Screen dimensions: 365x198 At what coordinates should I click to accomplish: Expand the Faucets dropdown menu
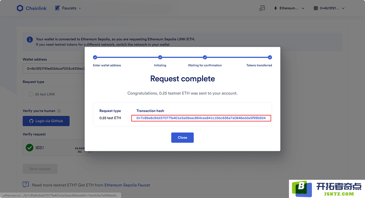tap(68, 8)
